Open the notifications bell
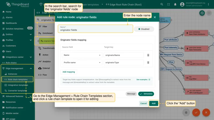This screenshot has height=120, width=214. tap(175, 4)
